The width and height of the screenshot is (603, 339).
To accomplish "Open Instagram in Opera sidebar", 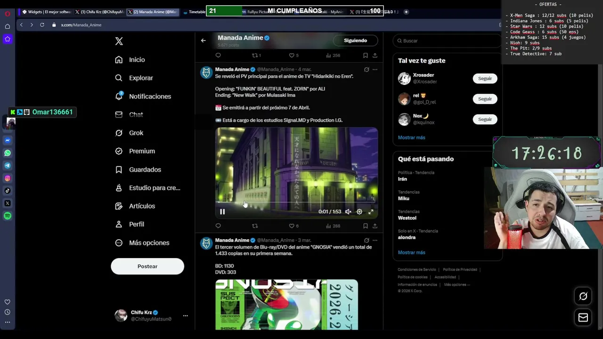I will tap(8, 178).
